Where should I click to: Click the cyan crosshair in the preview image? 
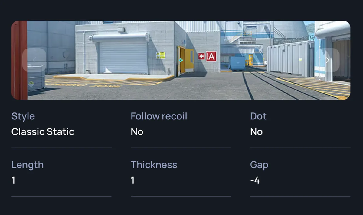pos(181,60)
